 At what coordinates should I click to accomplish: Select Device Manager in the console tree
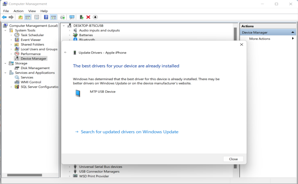tap(34, 59)
